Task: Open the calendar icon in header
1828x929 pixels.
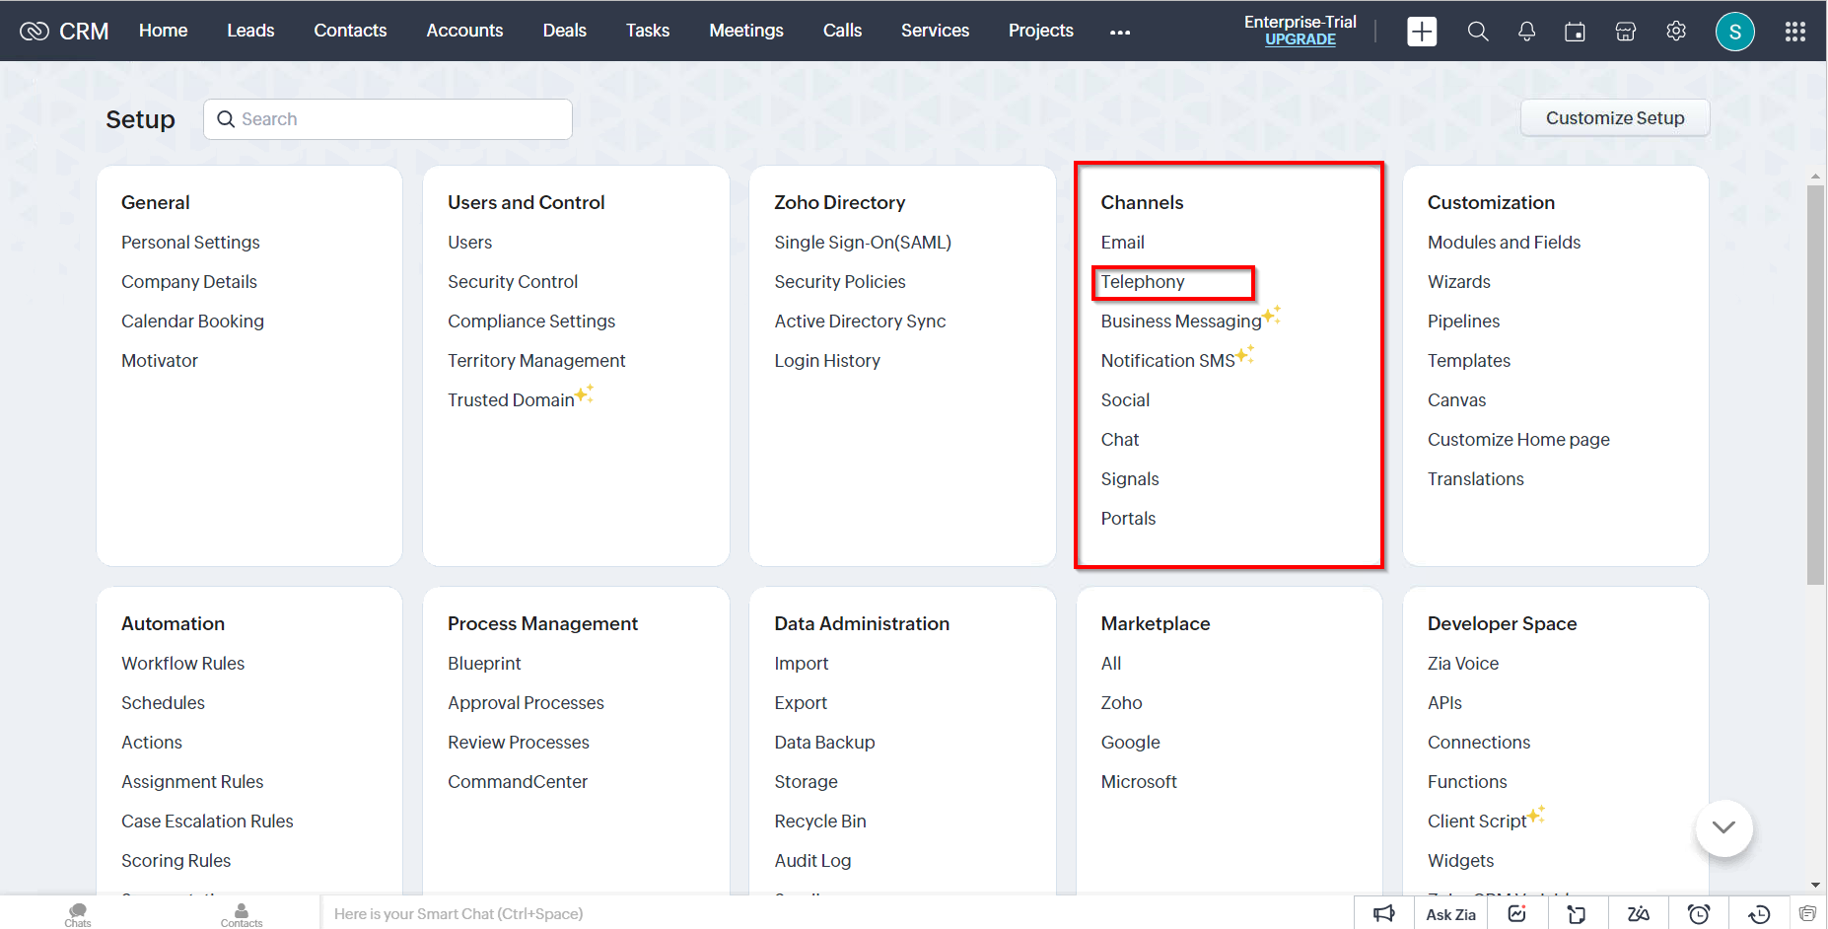Action: click(x=1576, y=32)
